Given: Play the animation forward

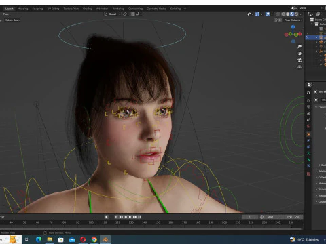Looking at the screenshot, I should pos(130,217).
